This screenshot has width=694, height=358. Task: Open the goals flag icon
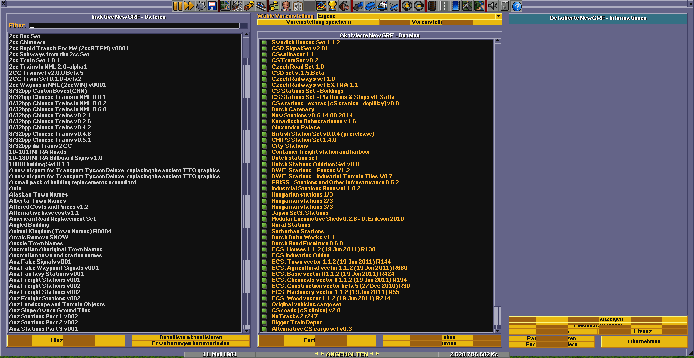[x=309, y=6]
